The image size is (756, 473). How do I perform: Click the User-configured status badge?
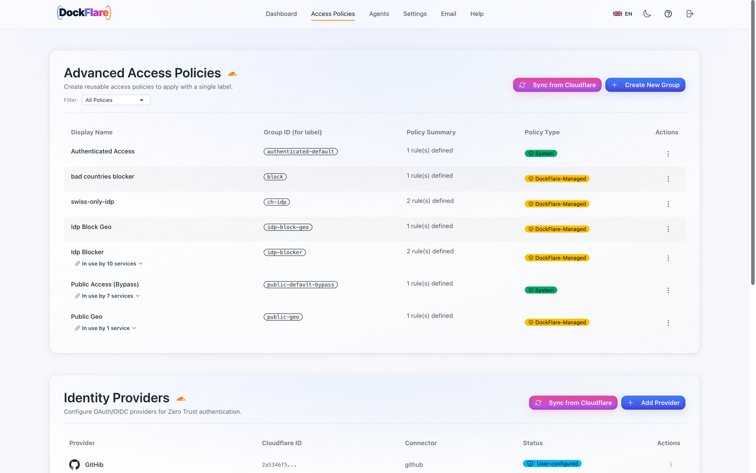(x=552, y=464)
